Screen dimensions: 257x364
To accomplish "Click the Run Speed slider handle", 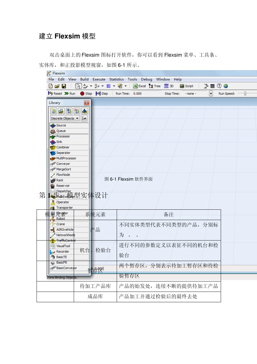I will [245, 93].
